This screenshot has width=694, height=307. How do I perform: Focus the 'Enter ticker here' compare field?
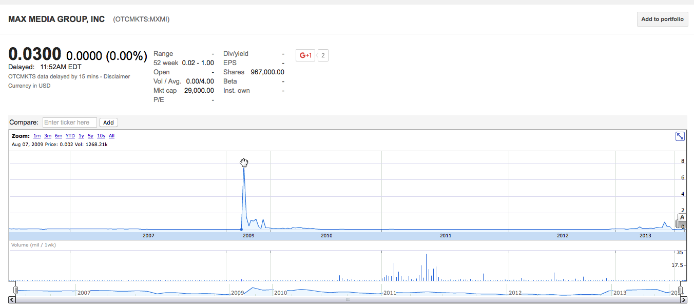coord(70,122)
